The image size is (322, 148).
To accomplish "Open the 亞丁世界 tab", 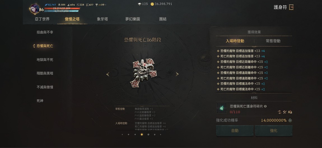I will (x=42, y=19).
